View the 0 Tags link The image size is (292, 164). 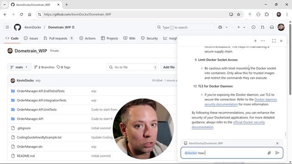[63, 67]
